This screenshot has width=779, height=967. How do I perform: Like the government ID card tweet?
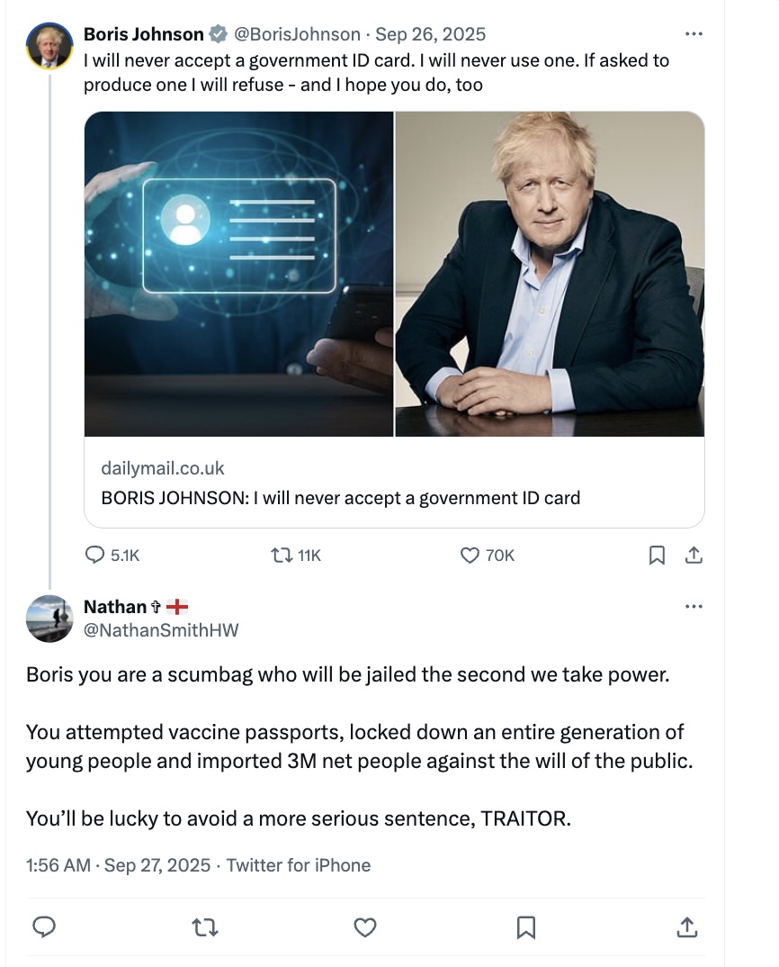(x=470, y=556)
